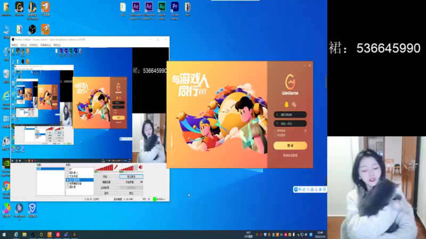426x239 pixels.
Task: Switch to OBS from the taskbar
Action: (x=33, y=235)
